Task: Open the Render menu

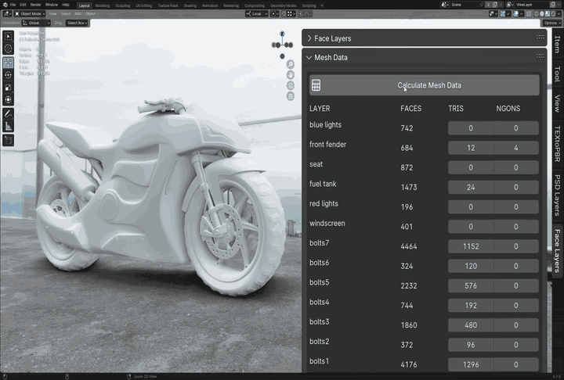Action: pos(35,5)
